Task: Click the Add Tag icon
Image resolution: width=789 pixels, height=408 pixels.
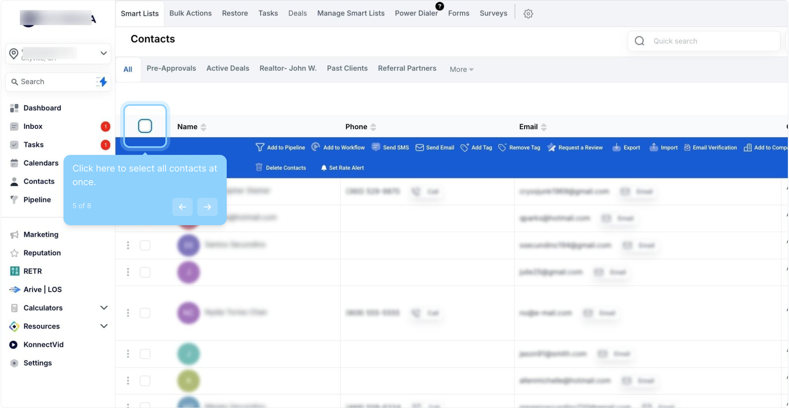Action: pos(464,147)
